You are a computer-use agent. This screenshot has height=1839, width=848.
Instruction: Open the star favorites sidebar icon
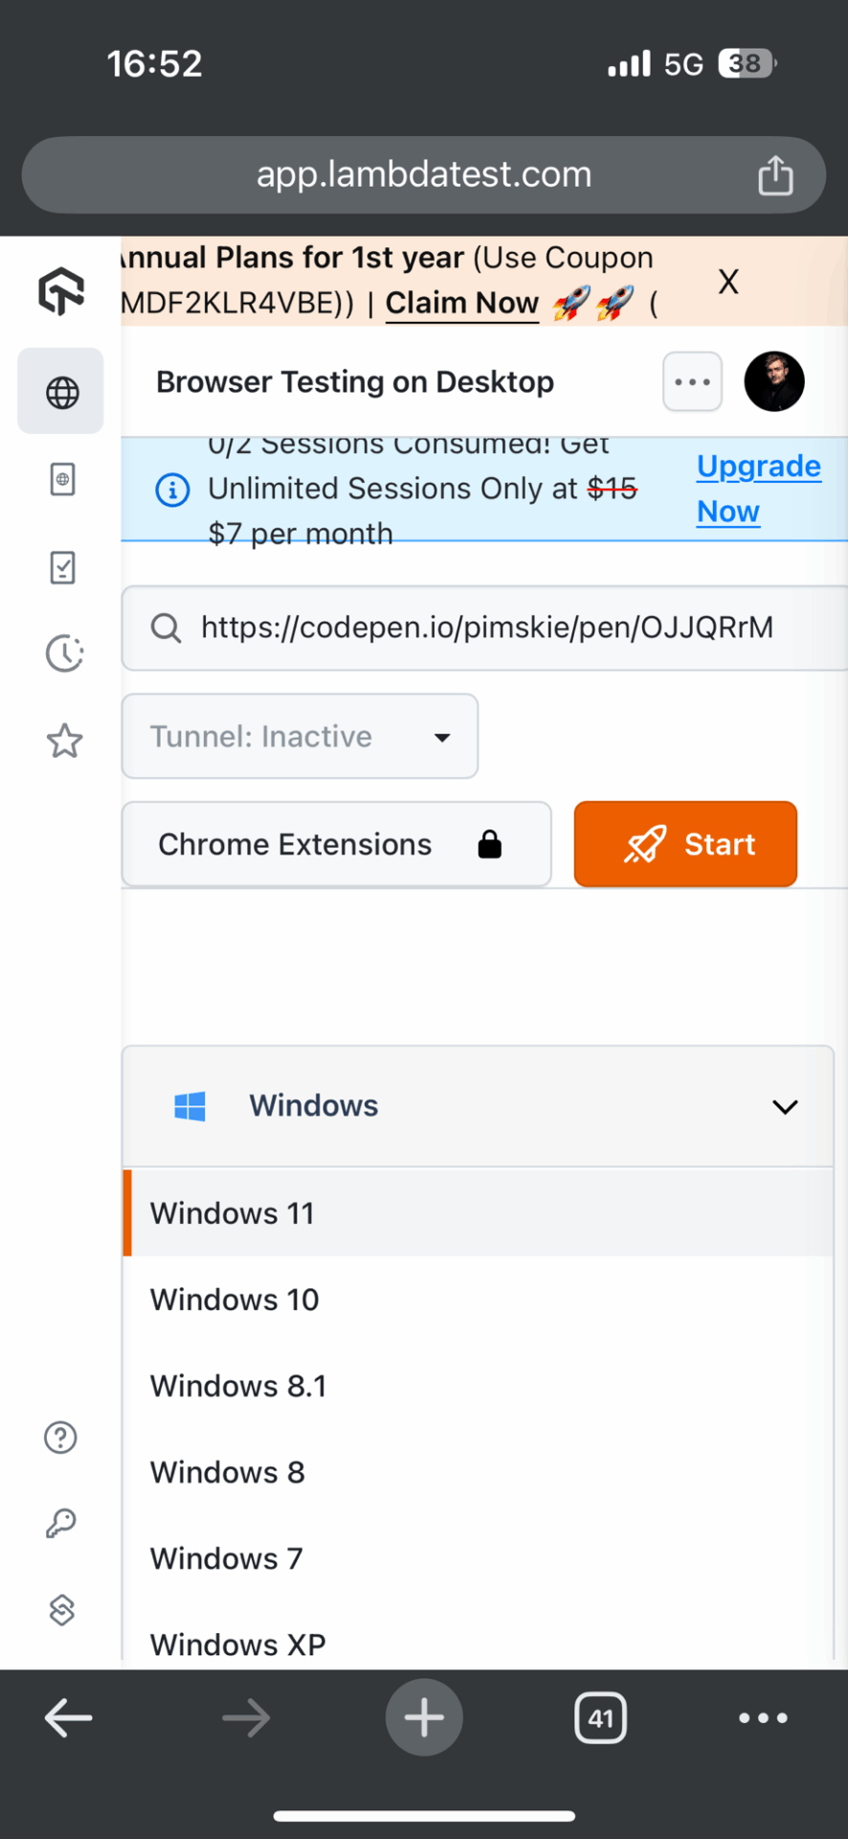(64, 740)
